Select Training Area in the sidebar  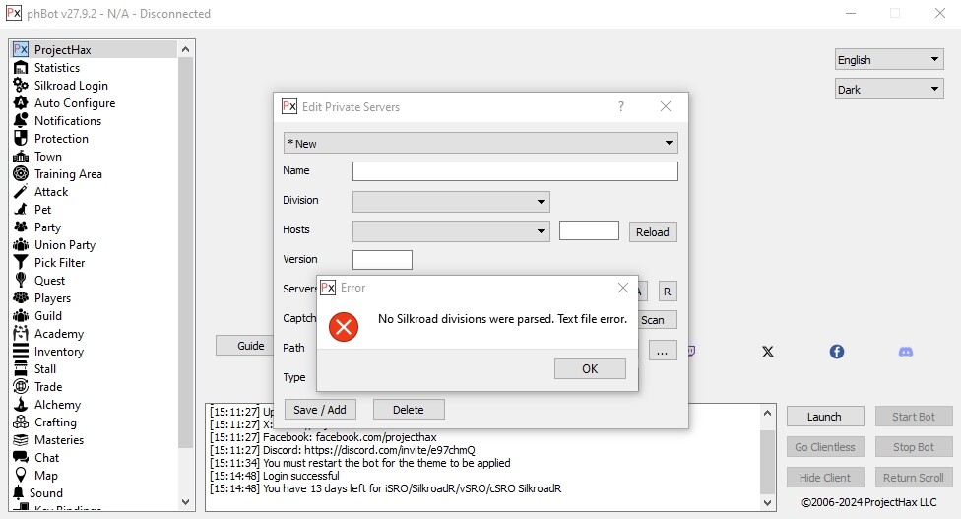click(x=68, y=174)
